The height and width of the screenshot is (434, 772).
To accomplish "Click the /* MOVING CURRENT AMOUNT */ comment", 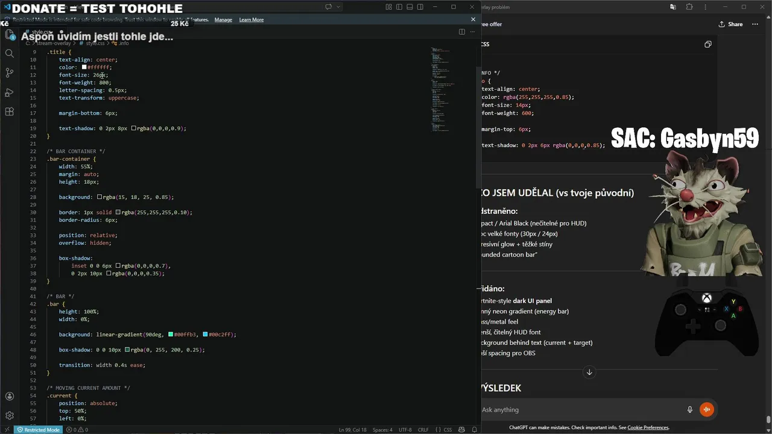I will click(x=88, y=388).
